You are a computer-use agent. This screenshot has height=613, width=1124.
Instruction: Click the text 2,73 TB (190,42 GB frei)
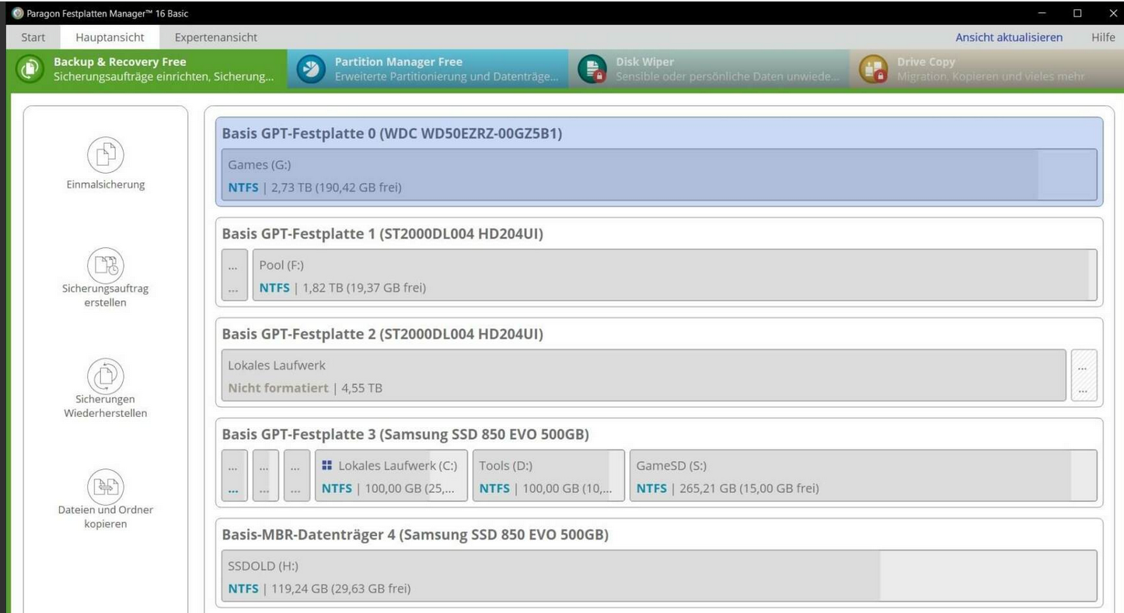point(336,187)
